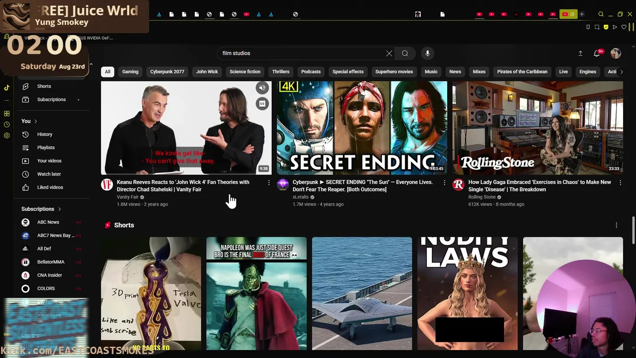This screenshot has height=358, width=636.
Task: Open Liked videos
Action: (x=50, y=187)
